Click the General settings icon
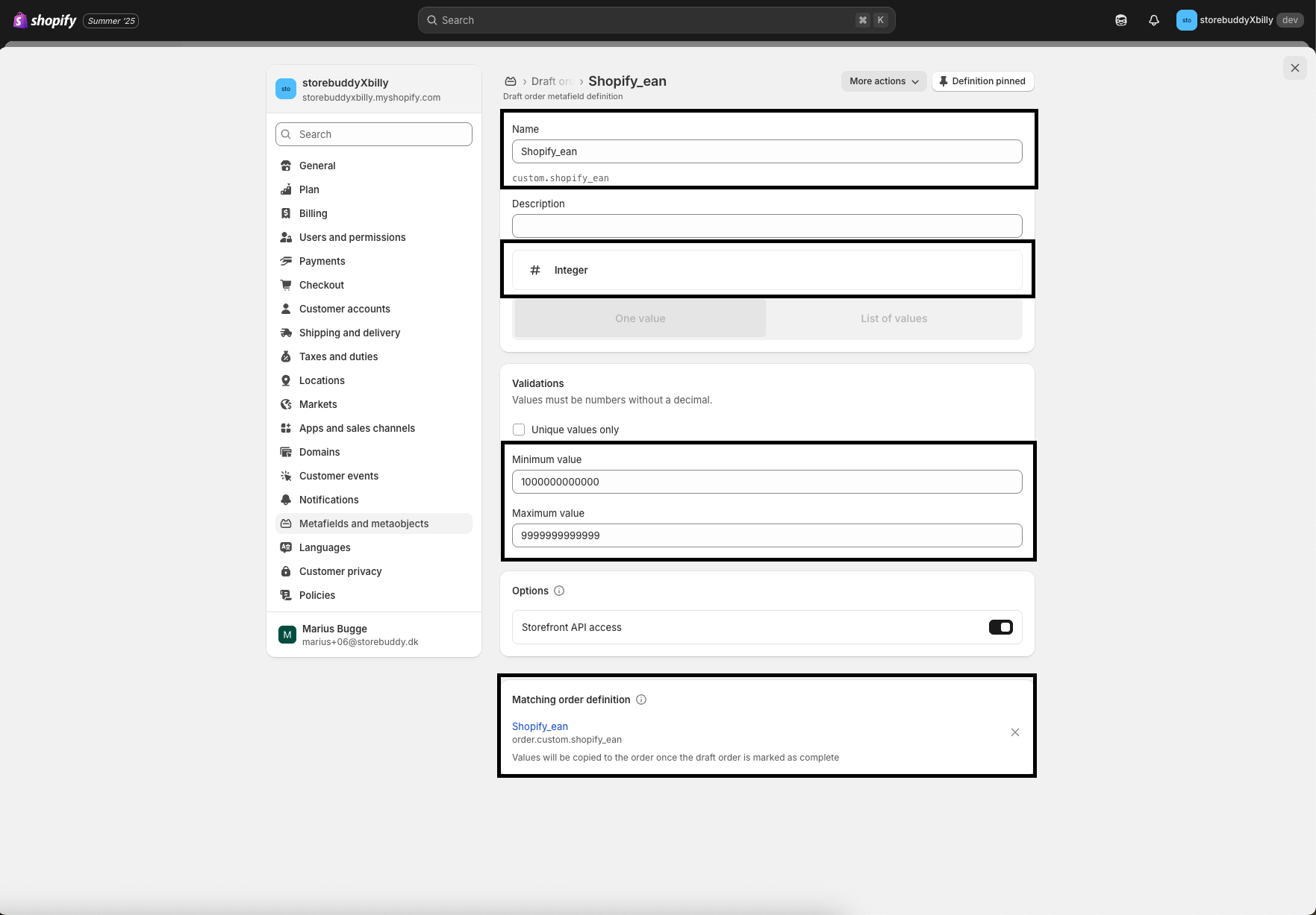Image resolution: width=1316 pixels, height=915 pixels. (286, 166)
